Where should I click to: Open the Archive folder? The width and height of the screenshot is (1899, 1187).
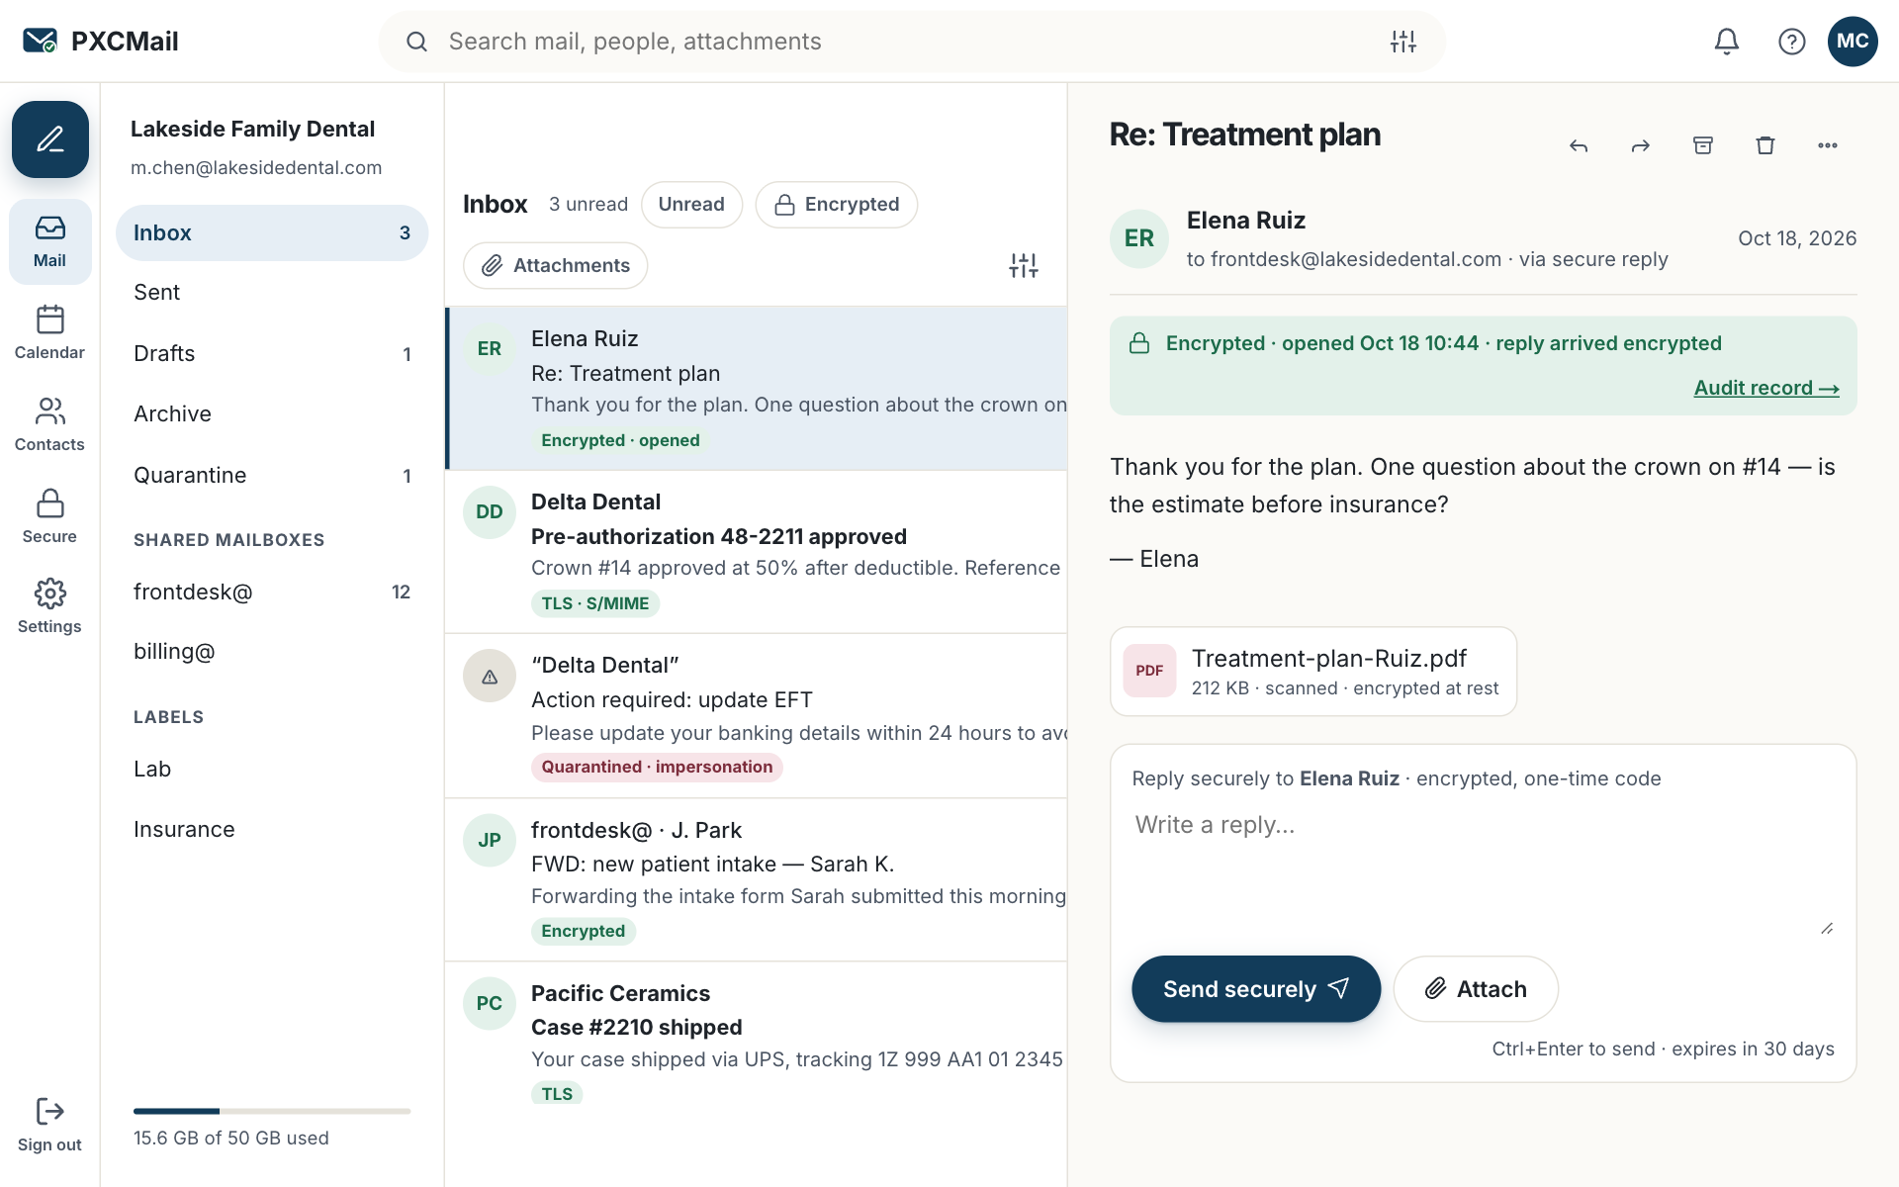[272, 414]
